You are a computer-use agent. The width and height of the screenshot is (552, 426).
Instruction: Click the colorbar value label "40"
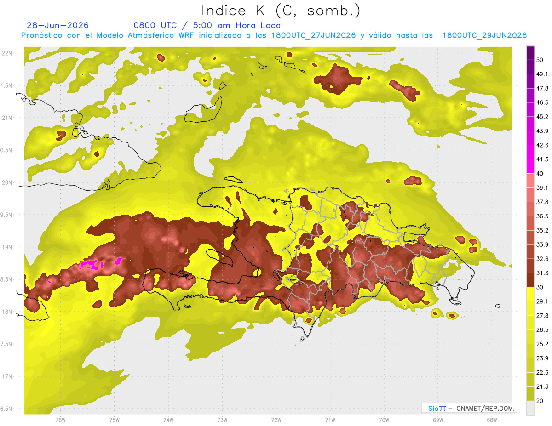tap(540, 174)
